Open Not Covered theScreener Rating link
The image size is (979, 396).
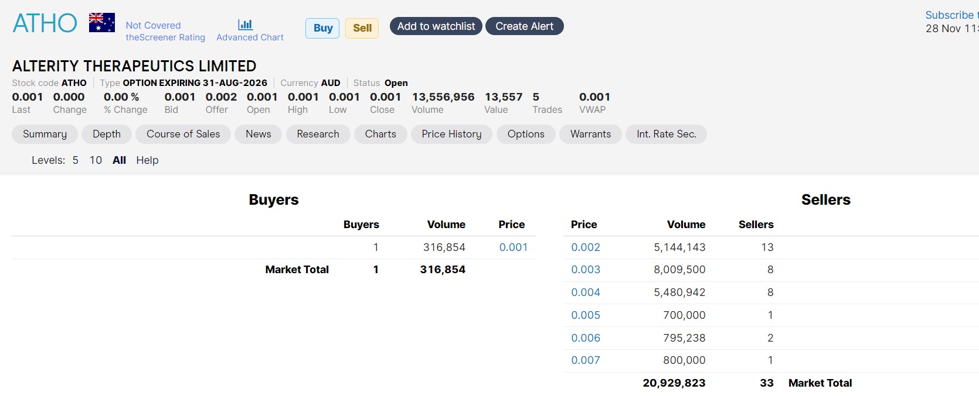tap(165, 31)
